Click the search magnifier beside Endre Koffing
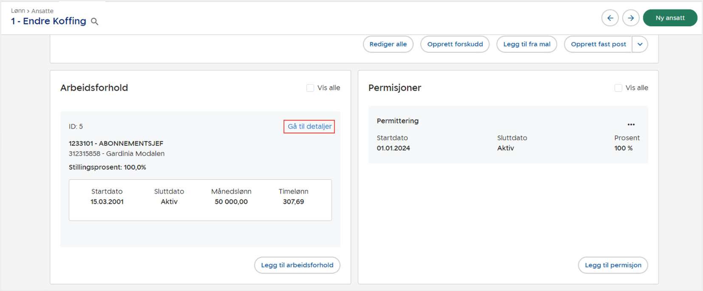 (94, 22)
